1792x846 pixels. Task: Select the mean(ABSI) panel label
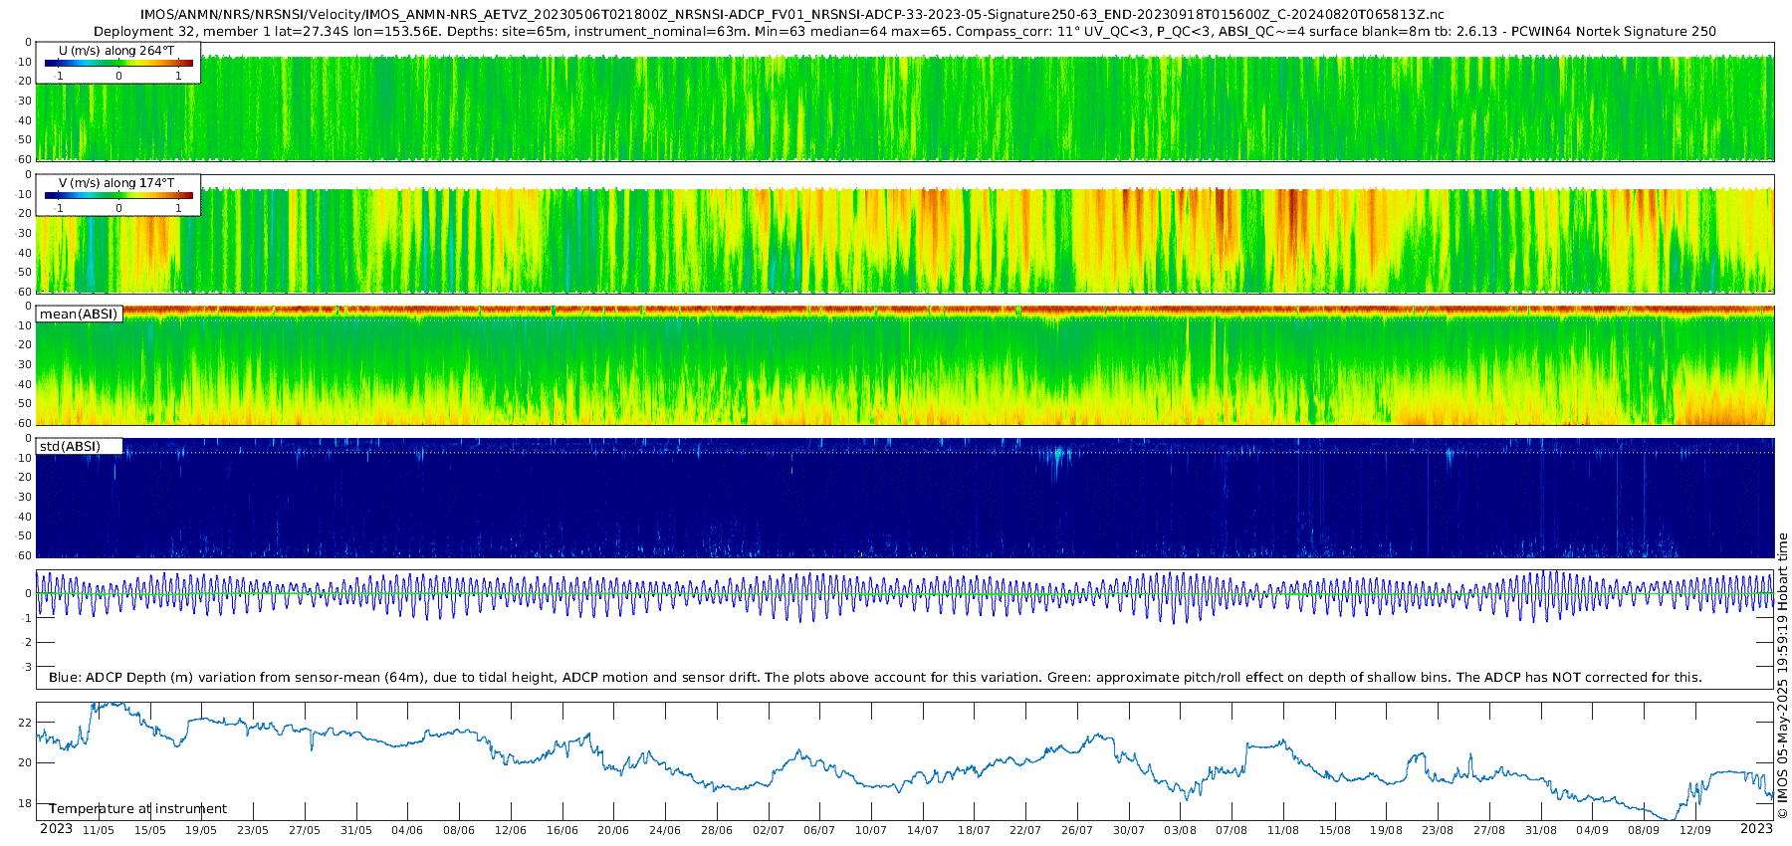[x=79, y=314]
